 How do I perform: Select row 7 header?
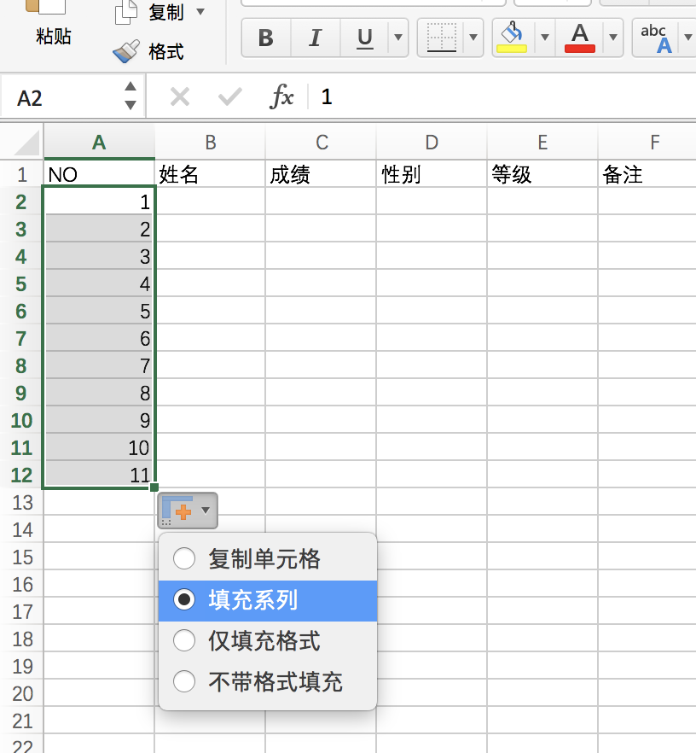coord(21,339)
